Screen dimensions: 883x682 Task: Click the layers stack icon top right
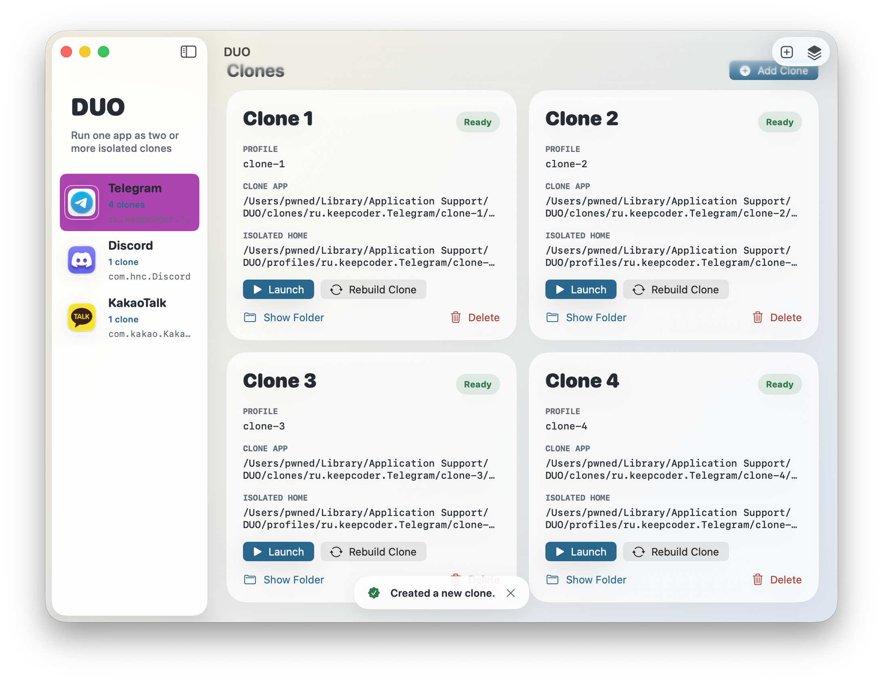tap(814, 52)
